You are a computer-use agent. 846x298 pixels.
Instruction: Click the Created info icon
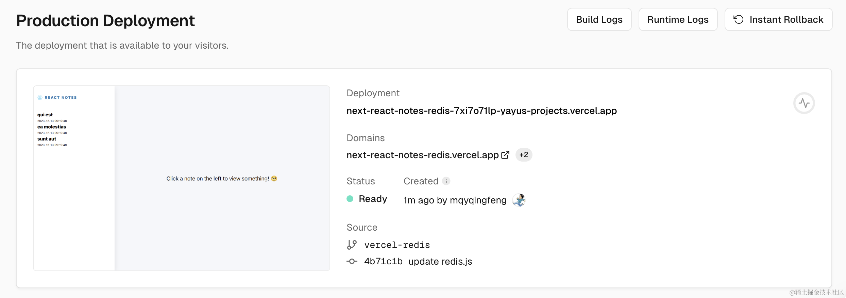(446, 181)
